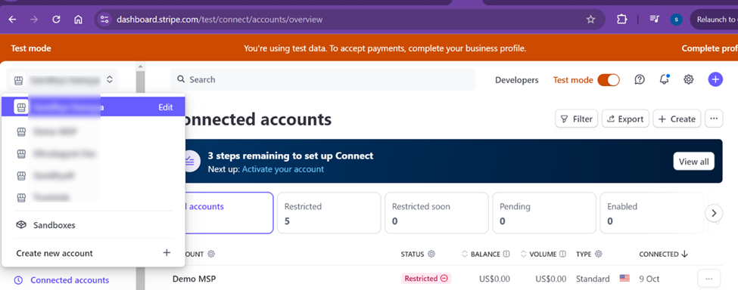Bookmark this page with star icon

(590, 19)
